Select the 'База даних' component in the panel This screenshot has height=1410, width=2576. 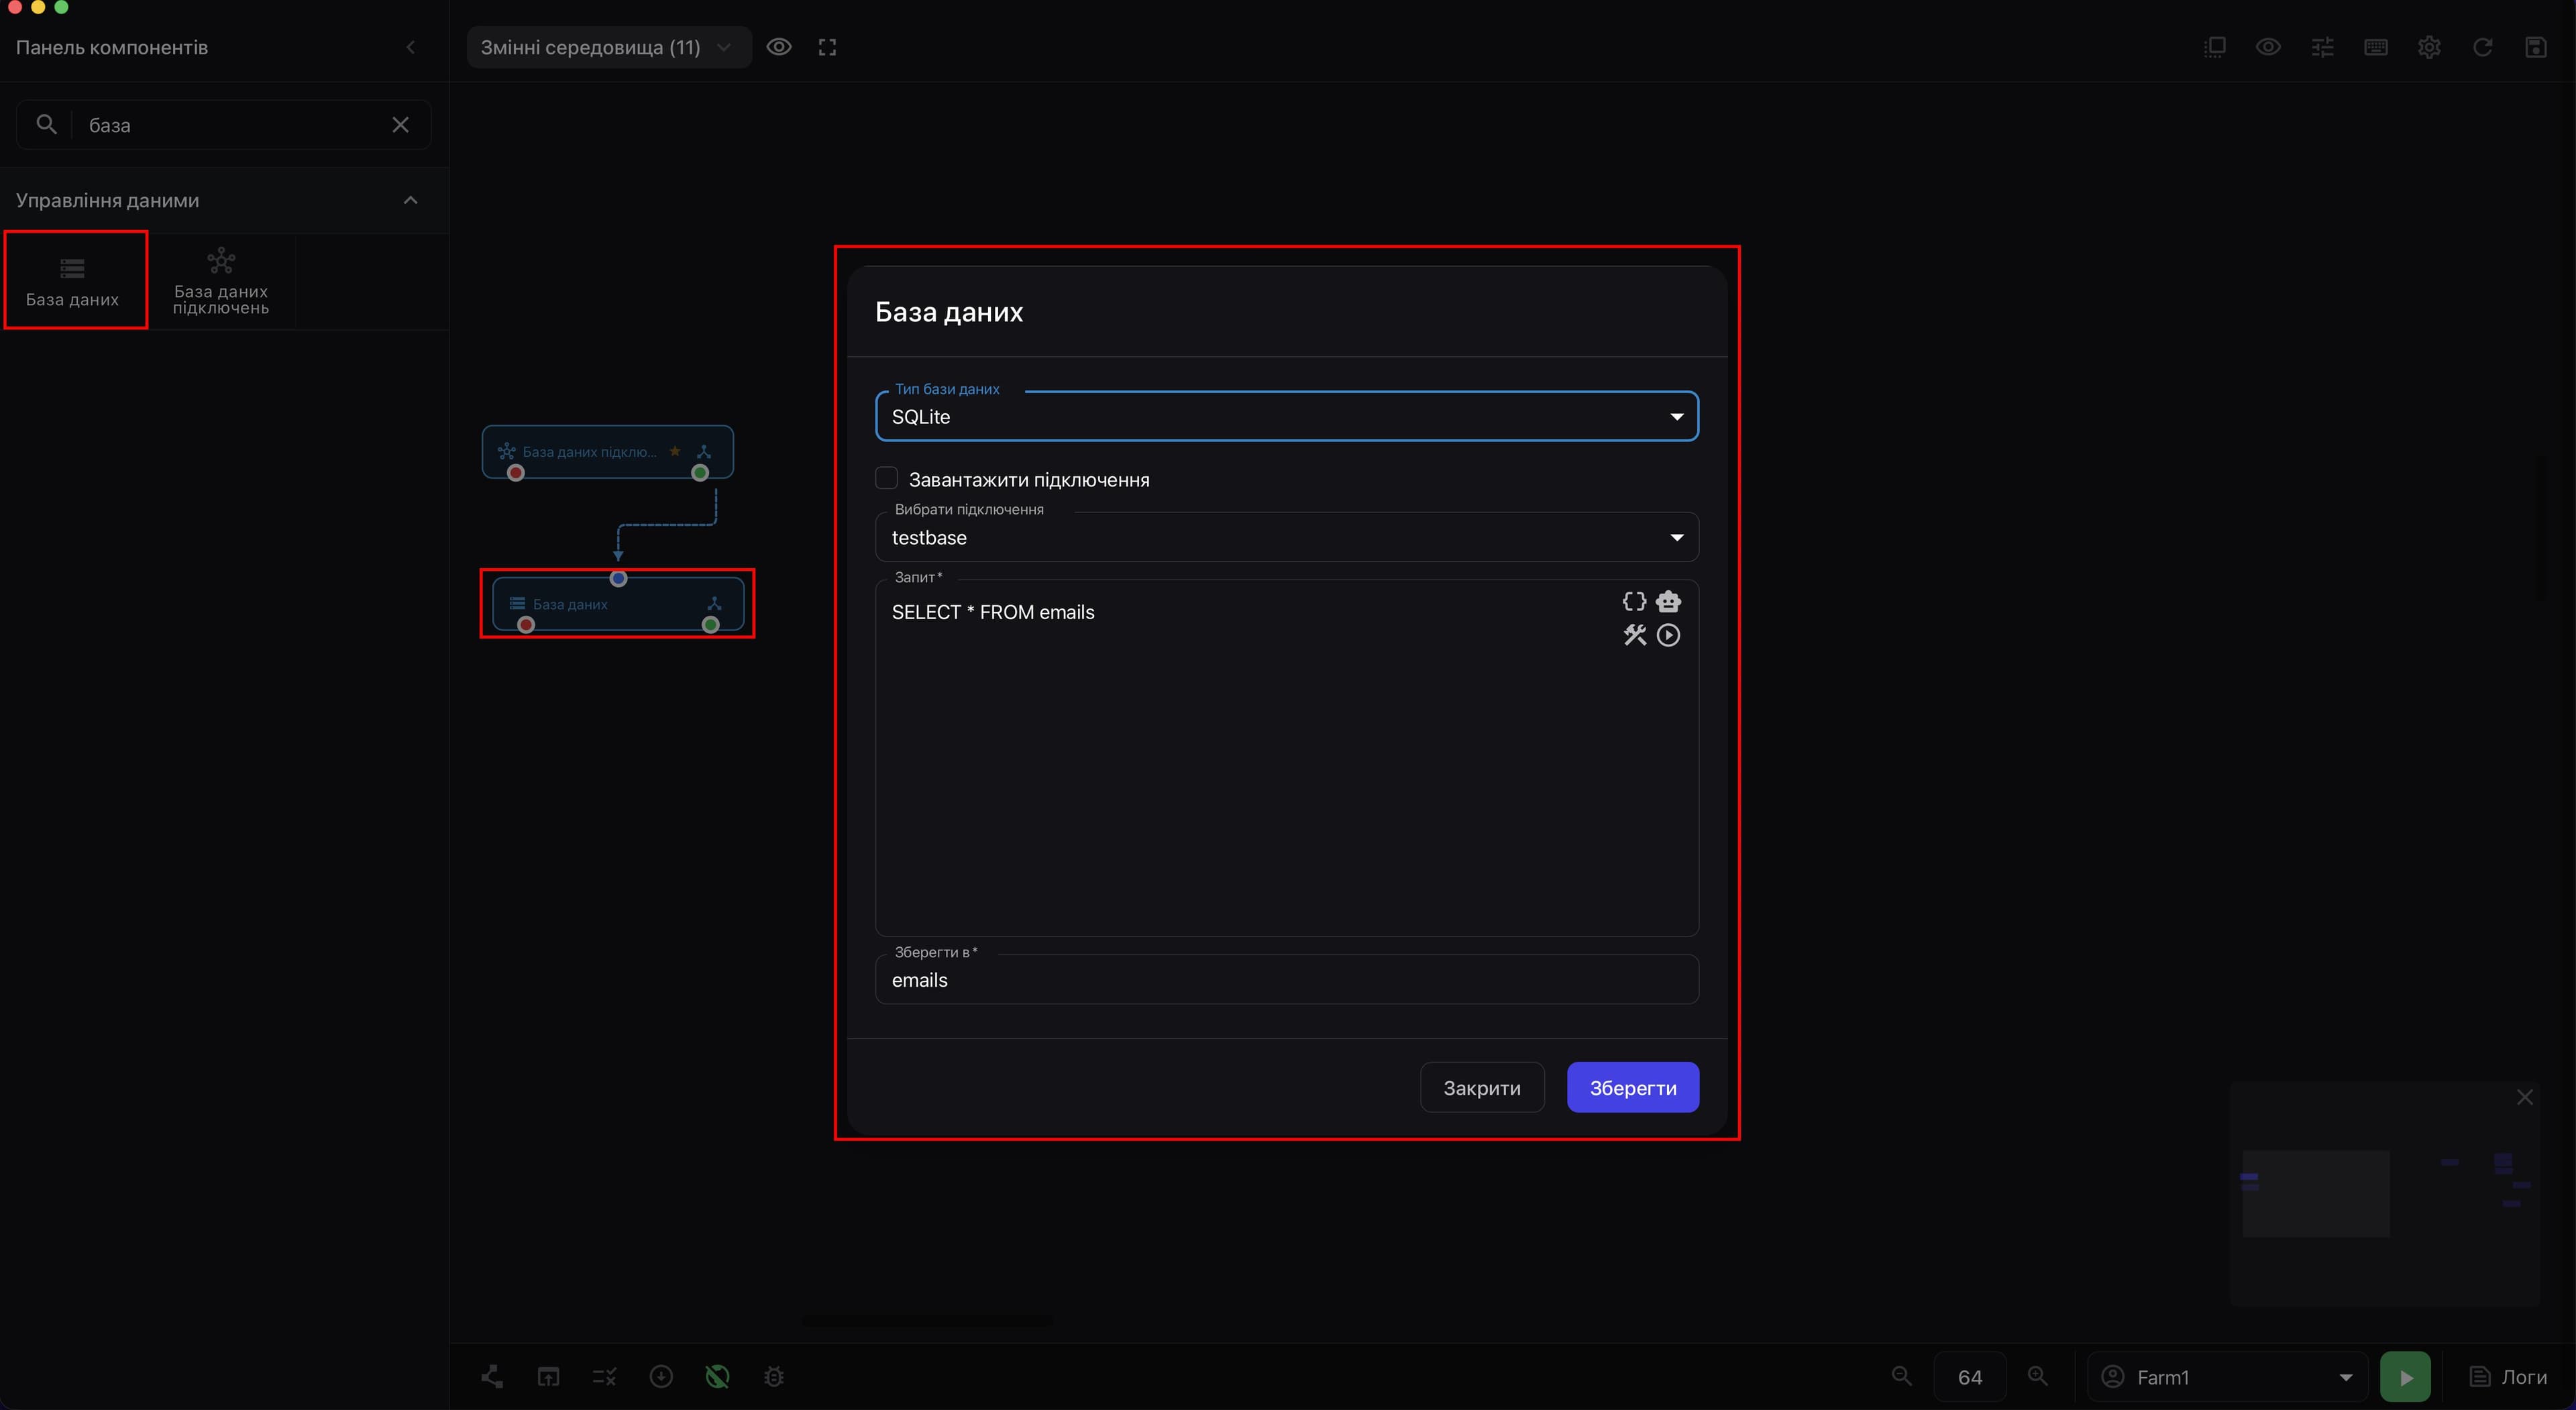[x=73, y=281]
